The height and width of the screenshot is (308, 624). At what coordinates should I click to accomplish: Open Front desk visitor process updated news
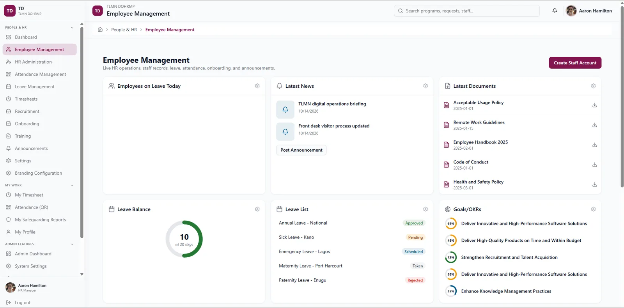point(334,126)
